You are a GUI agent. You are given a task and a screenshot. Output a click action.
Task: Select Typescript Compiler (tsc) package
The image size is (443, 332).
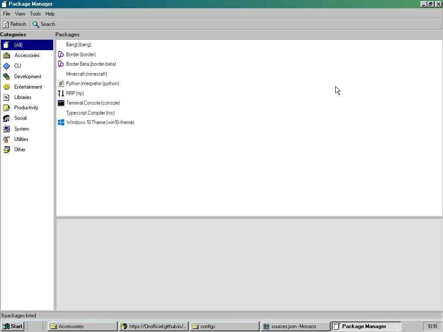coord(90,113)
